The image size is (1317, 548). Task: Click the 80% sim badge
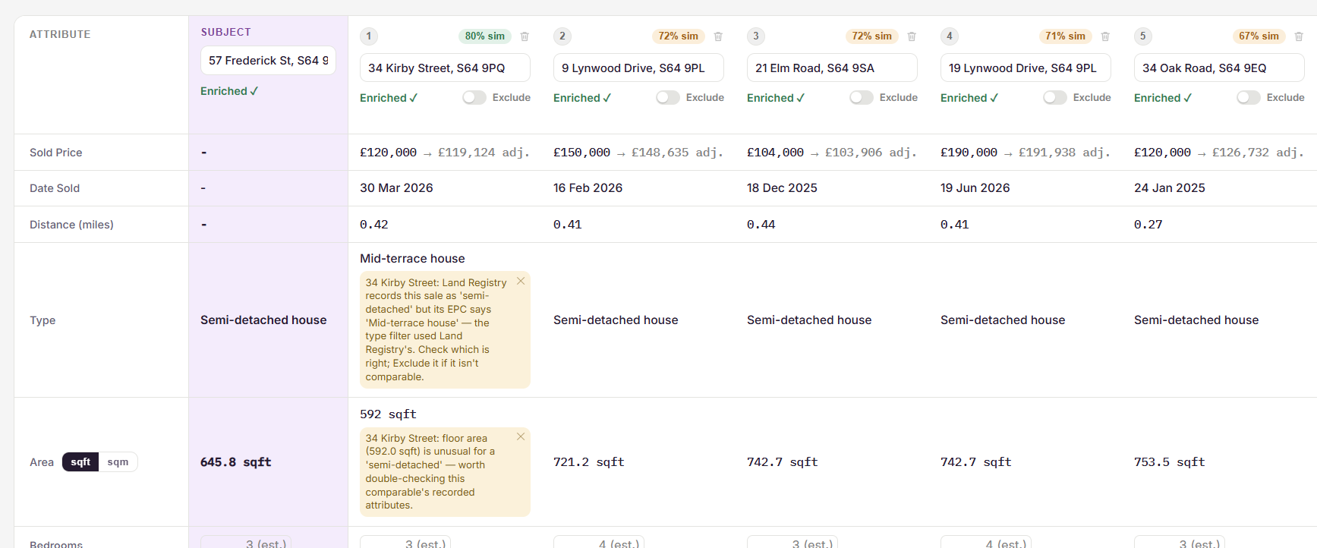[x=485, y=36]
